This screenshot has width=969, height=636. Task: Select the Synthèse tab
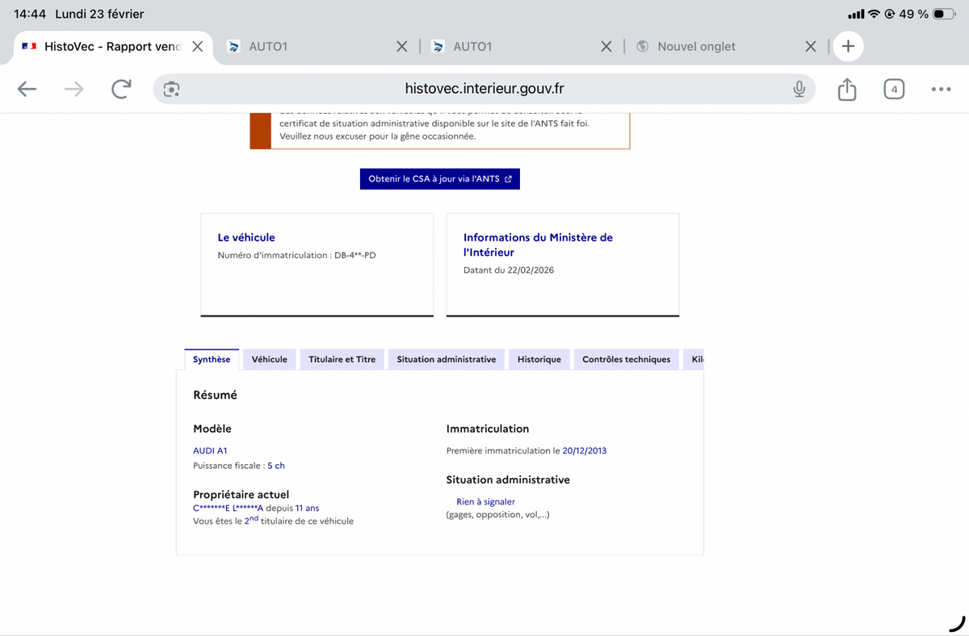212,359
